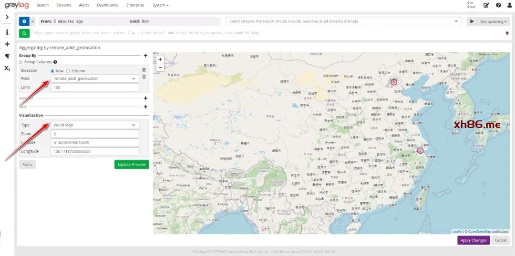
Task: Enable the Rollup Columns checkbox
Action: [x=21, y=62]
